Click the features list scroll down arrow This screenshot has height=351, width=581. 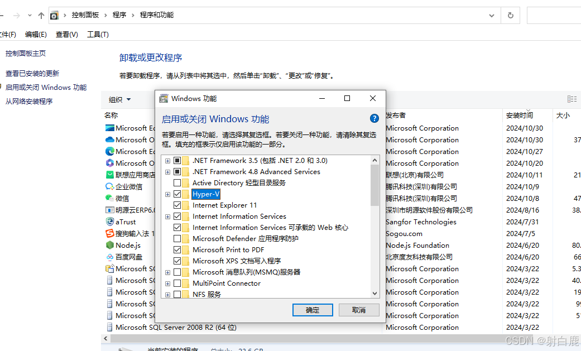tap(374, 293)
